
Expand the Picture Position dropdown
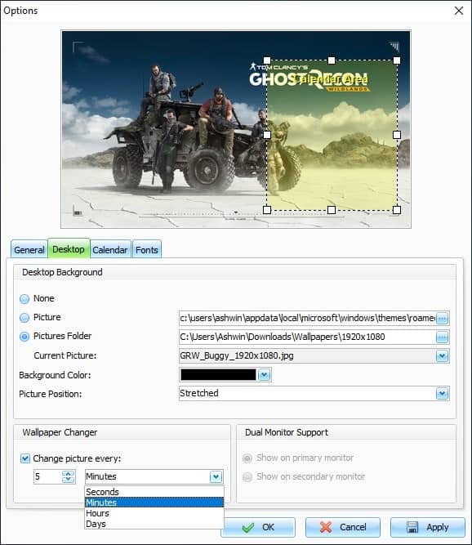click(442, 394)
